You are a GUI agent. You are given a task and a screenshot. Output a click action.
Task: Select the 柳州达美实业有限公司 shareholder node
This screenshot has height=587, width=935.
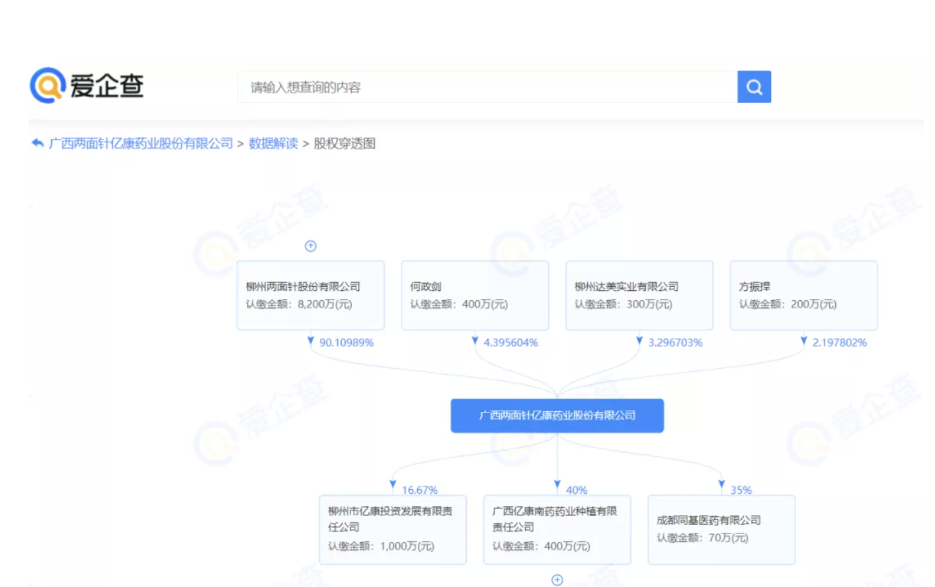coord(639,295)
